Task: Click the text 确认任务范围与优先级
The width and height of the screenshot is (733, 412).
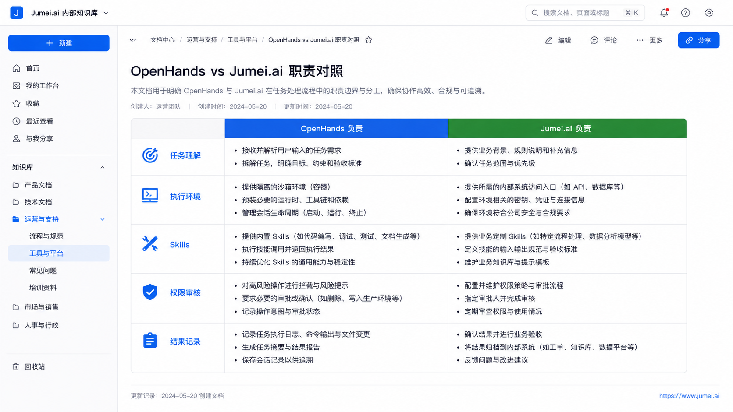Action: [500, 163]
